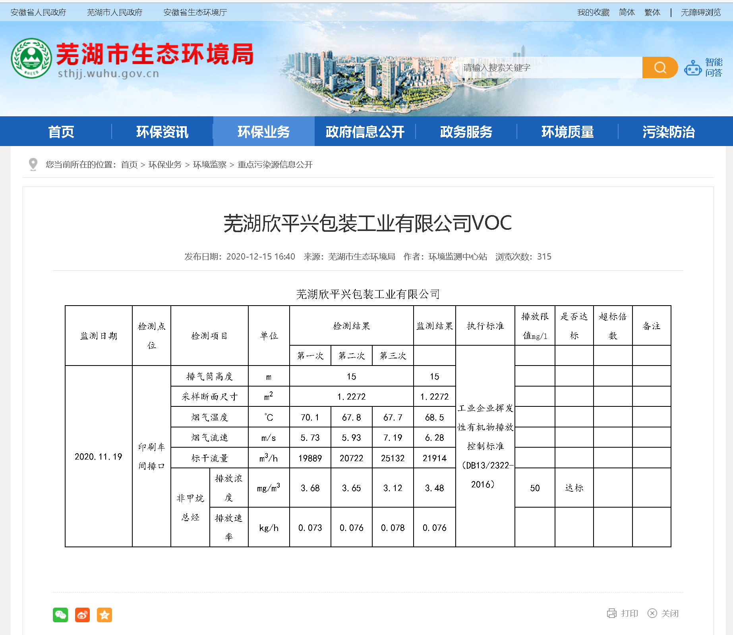Click the 达标 compliance cell
This screenshot has height=635, width=733.
pos(574,488)
